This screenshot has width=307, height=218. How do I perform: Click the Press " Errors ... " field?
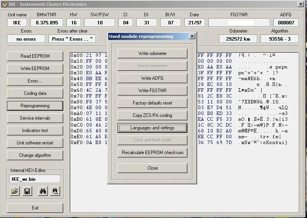tap(72, 39)
